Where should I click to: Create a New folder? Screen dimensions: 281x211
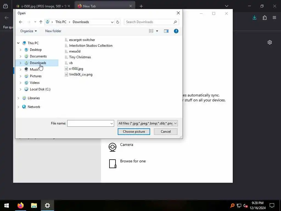click(x=53, y=31)
